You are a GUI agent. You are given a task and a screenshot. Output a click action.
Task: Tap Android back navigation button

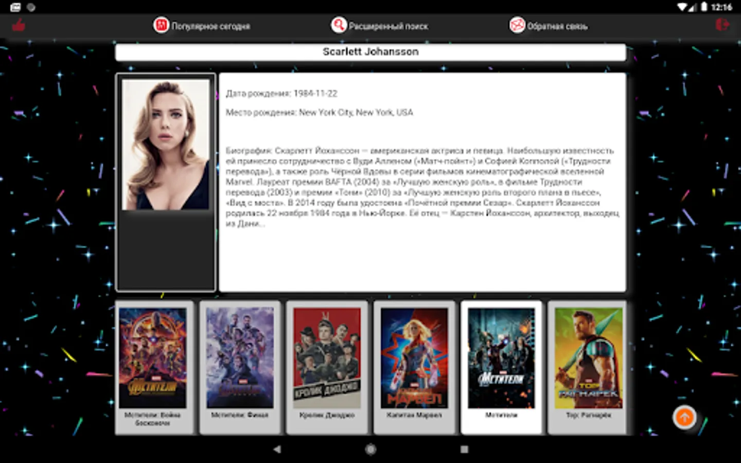[x=277, y=449]
